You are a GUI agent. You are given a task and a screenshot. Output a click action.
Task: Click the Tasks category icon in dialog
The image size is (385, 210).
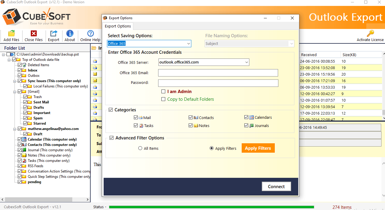(x=141, y=126)
